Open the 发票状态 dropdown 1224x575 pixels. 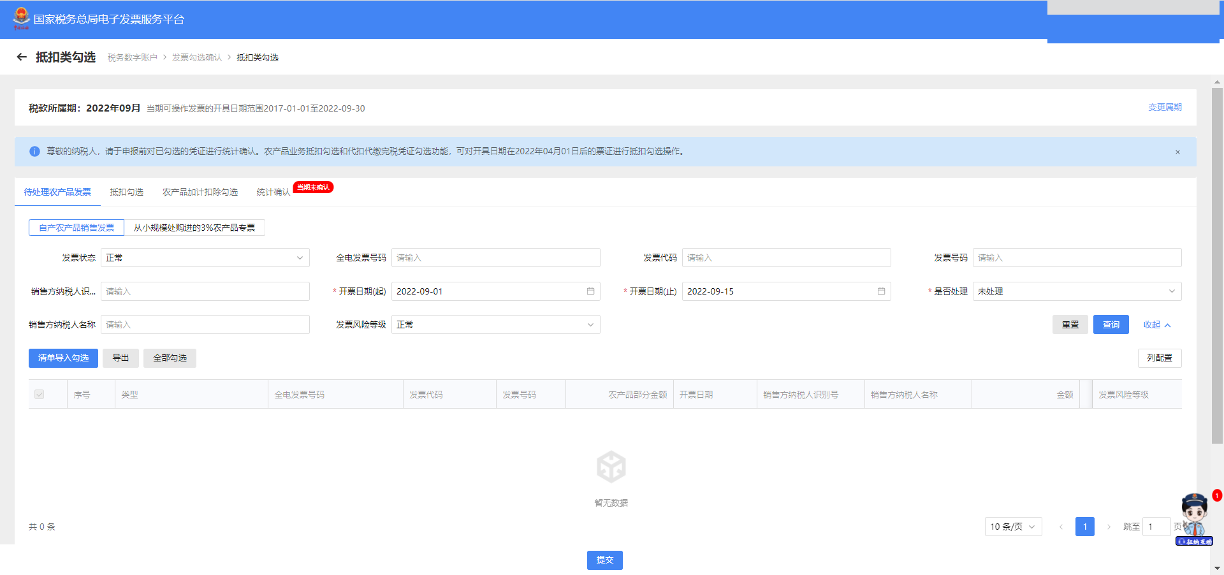coord(205,258)
